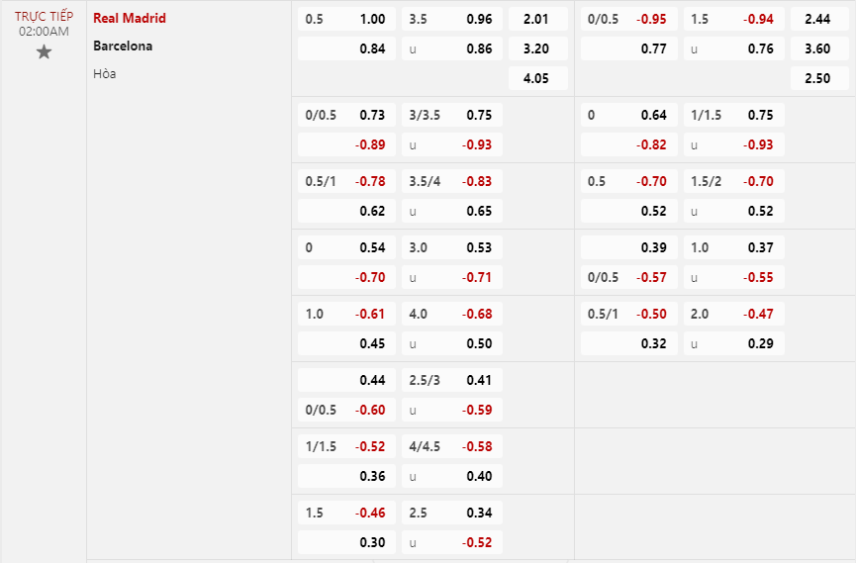The width and height of the screenshot is (856, 563).
Task: Open the Real Madrid team link
Action: [130, 19]
